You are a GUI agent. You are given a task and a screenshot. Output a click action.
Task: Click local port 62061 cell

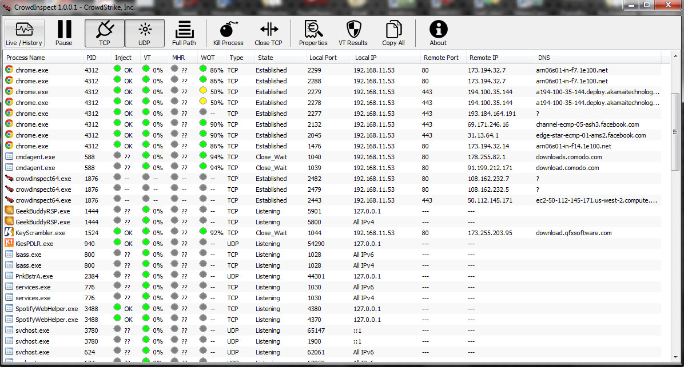316,352
